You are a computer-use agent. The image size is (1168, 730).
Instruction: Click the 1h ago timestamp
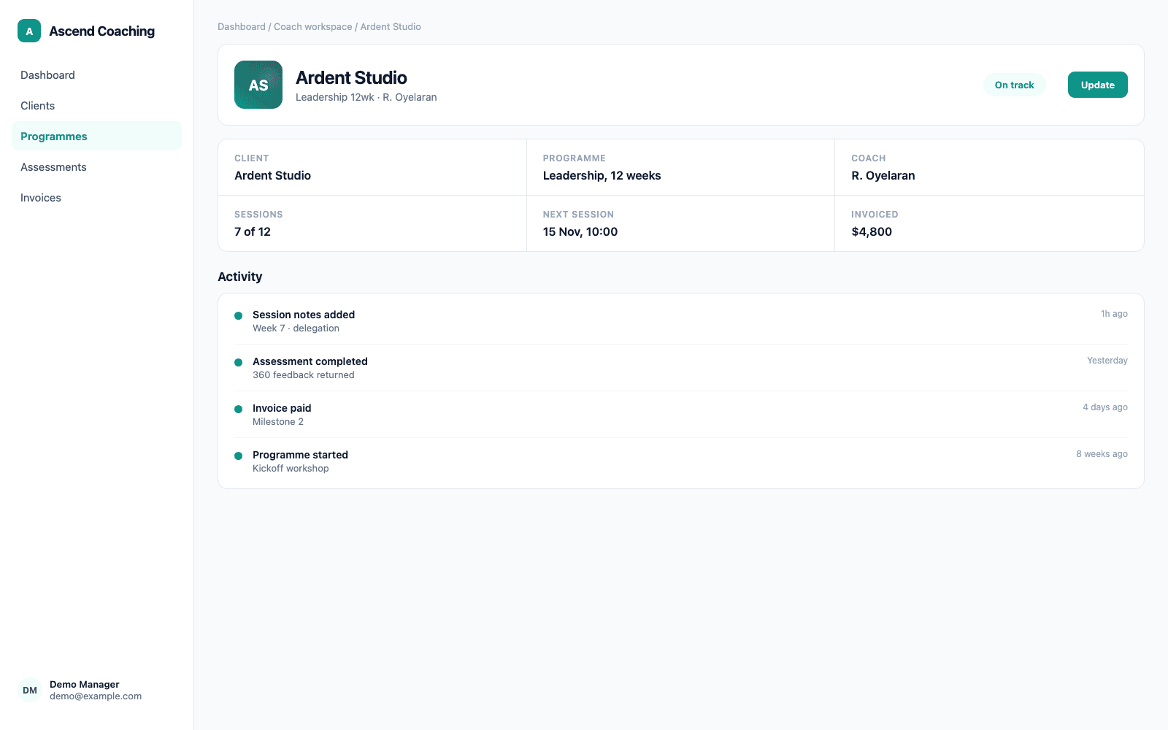(x=1114, y=314)
